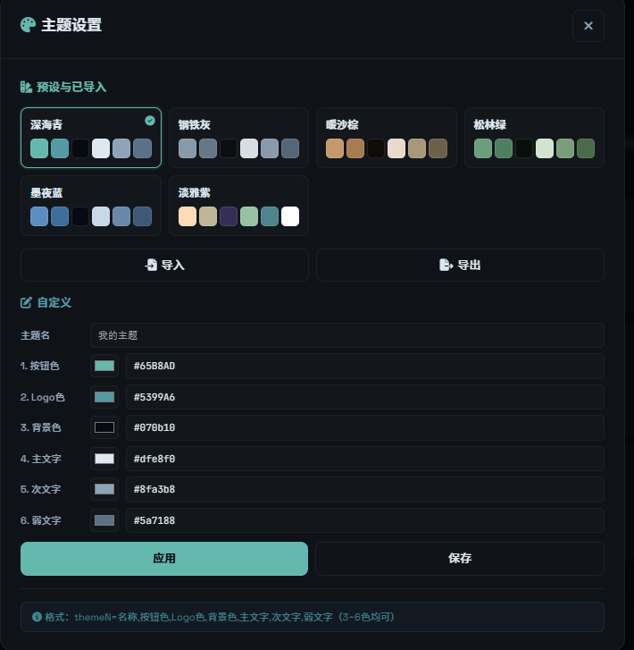Screen dimensions: 634x650
Task: Click the first blue swatch in 墨夜蓝
Action: 39,216
